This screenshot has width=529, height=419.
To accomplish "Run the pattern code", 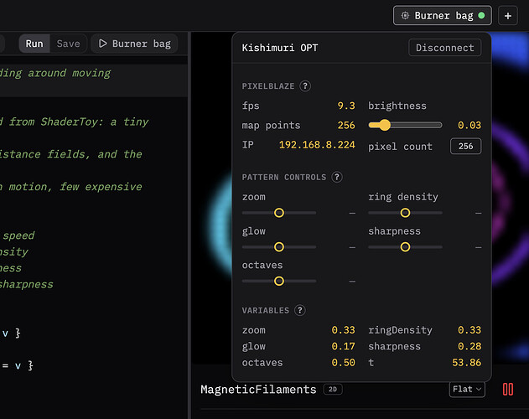I will (34, 44).
